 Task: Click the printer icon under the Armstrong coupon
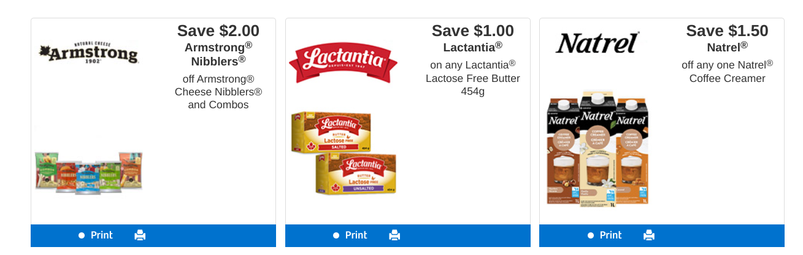[x=140, y=235]
